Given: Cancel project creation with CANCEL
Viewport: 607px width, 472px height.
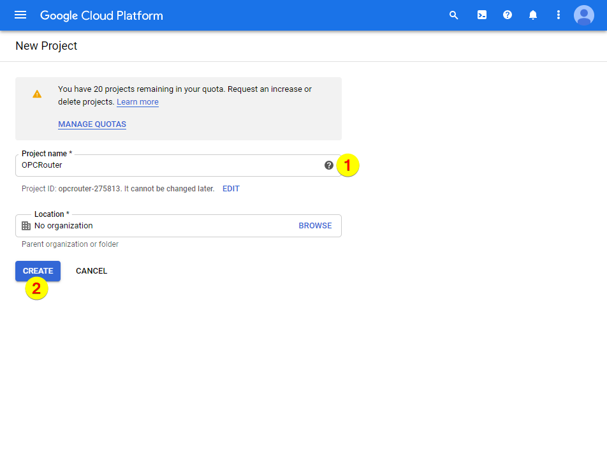Looking at the screenshot, I should (x=91, y=271).
